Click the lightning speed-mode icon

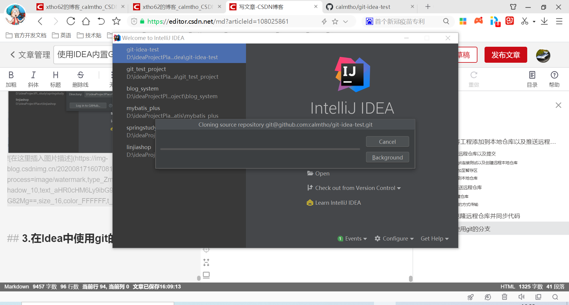click(x=324, y=21)
